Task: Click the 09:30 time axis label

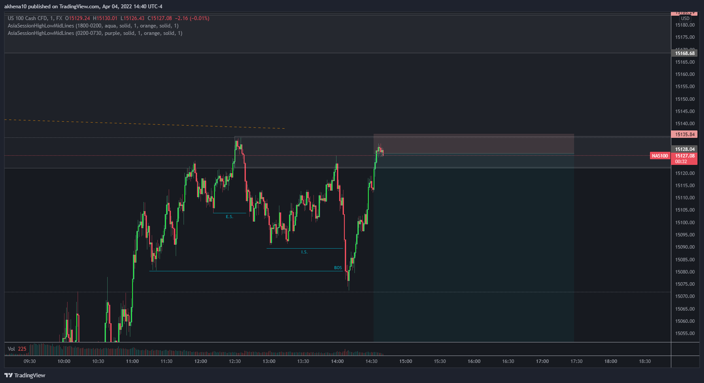Action: (30, 361)
